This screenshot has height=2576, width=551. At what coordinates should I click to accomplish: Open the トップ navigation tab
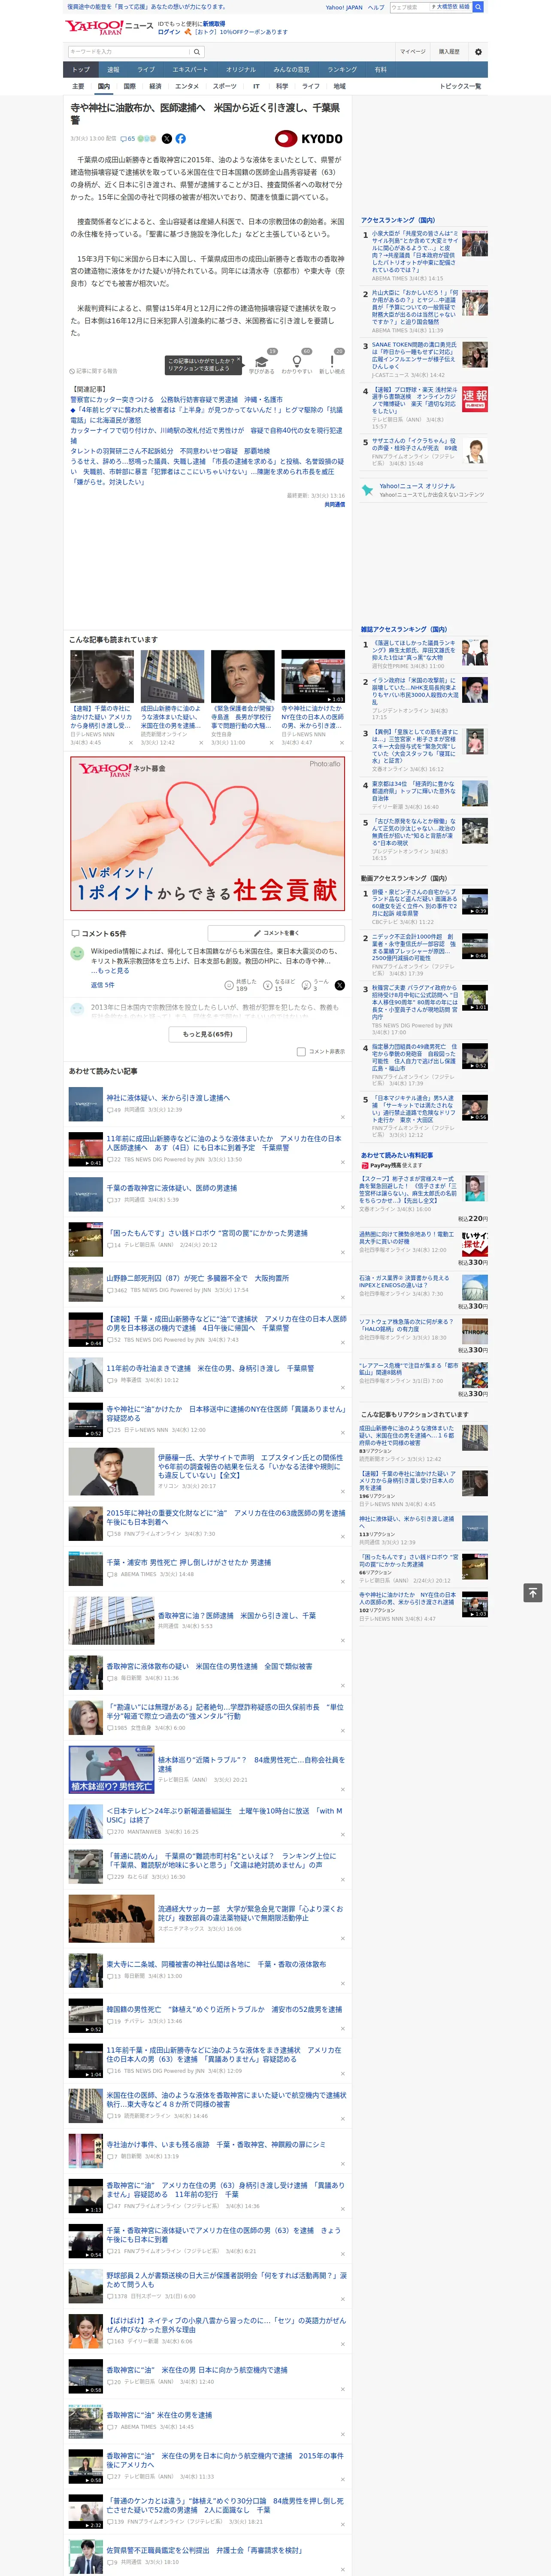(81, 70)
